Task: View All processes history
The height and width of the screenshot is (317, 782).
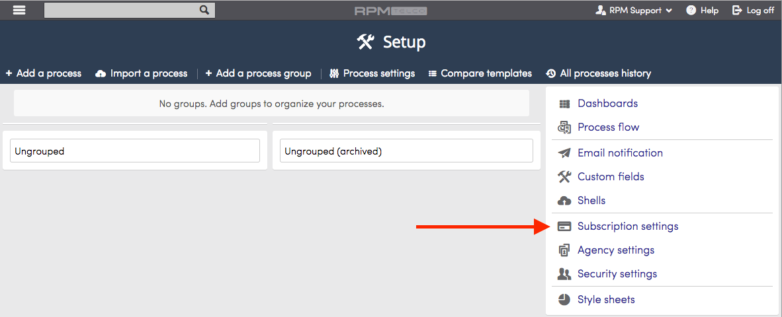Action: 599,74
